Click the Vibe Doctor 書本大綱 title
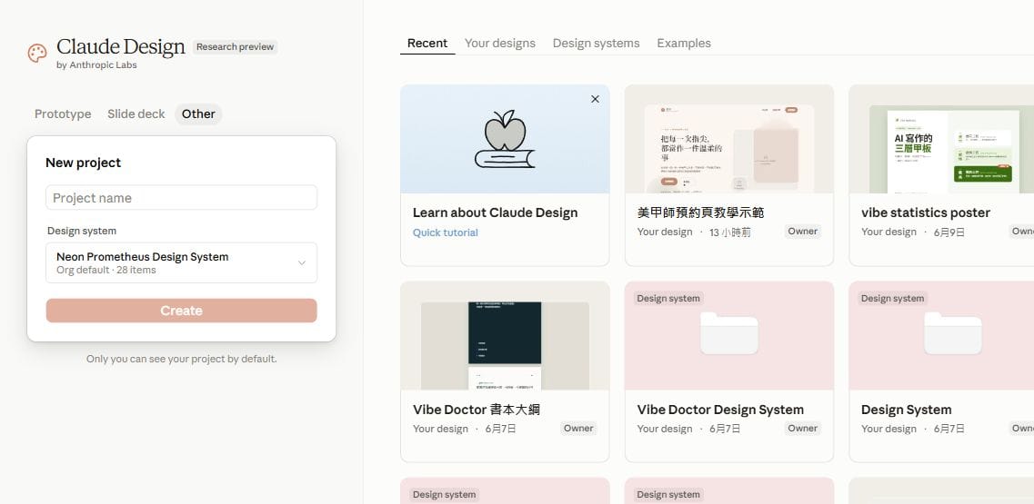 point(477,410)
